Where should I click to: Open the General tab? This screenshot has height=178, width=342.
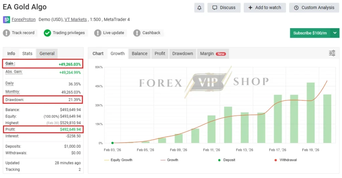[x=47, y=53]
